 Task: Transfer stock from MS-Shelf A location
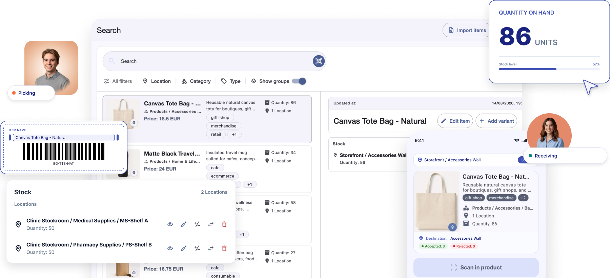[211, 224]
